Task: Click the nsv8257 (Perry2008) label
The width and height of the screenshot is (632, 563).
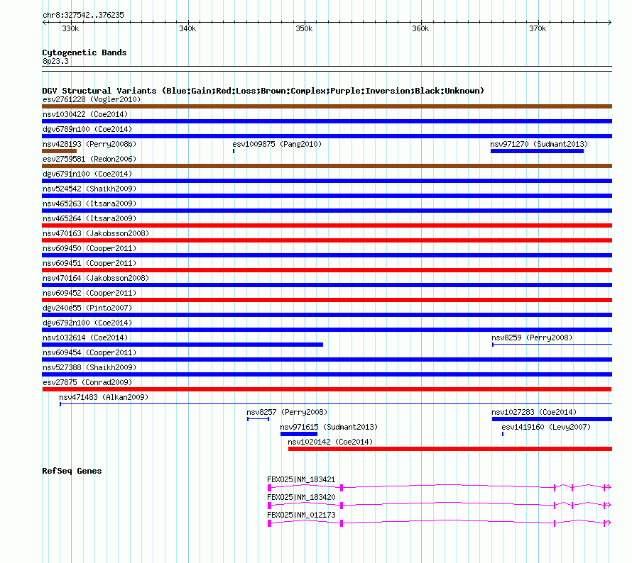Action: (287, 412)
